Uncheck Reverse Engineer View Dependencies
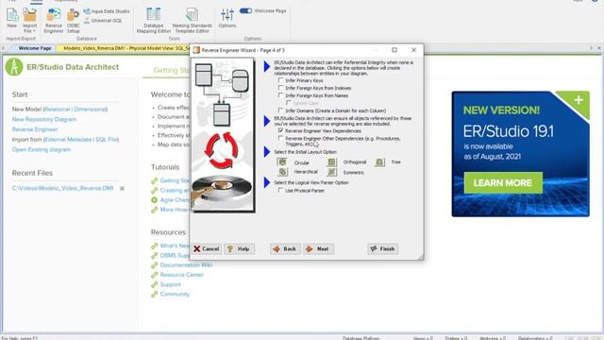Screen dimensions: 604x340 click(x=280, y=130)
